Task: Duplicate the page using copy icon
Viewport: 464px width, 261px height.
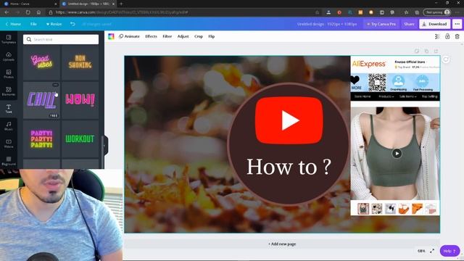Action: pyautogui.click(x=426, y=51)
